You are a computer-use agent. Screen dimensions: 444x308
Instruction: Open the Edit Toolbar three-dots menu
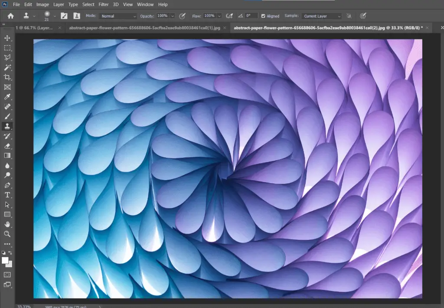[7, 244]
